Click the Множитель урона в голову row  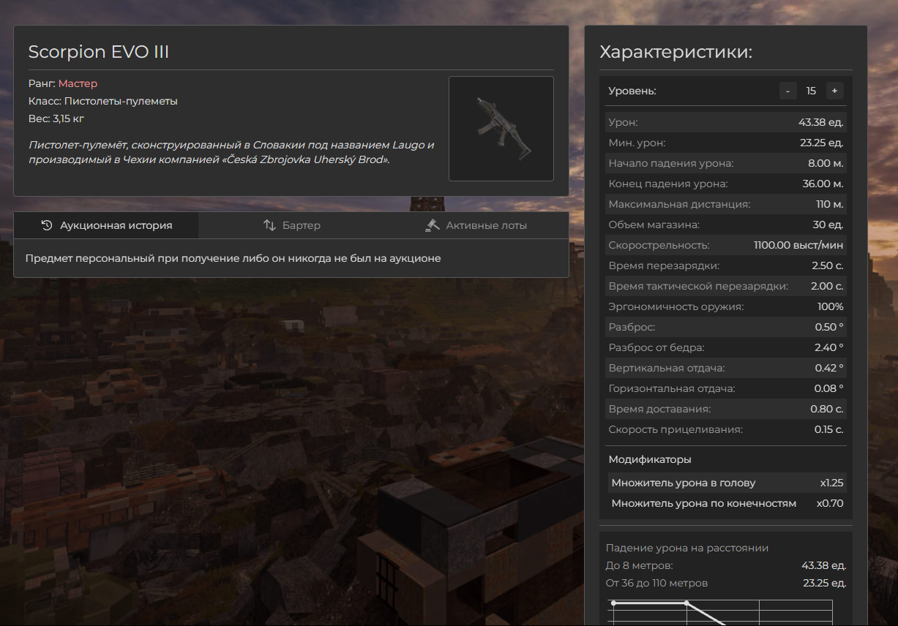click(726, 483)
